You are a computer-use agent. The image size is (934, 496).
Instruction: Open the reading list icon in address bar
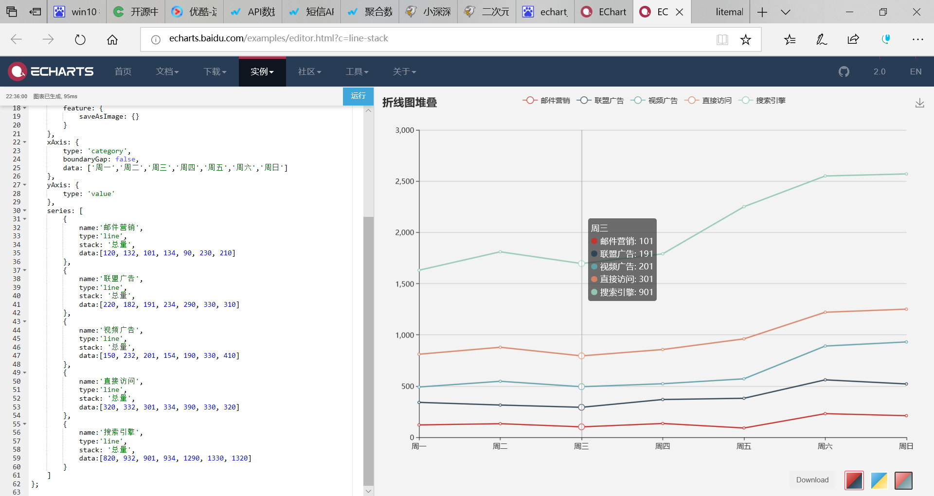[x=723, y=39]
